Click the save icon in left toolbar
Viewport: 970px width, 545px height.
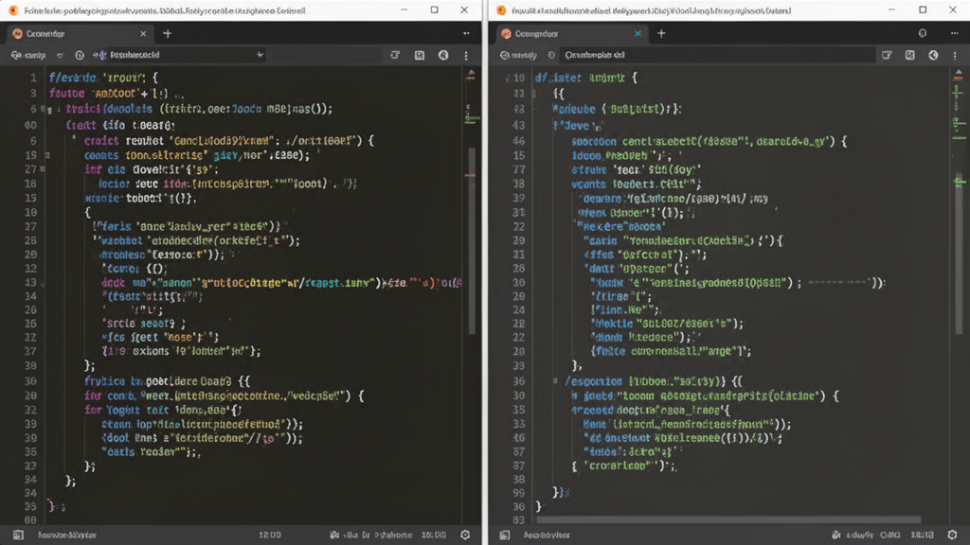pyautogui.click(x=420, y=55)
